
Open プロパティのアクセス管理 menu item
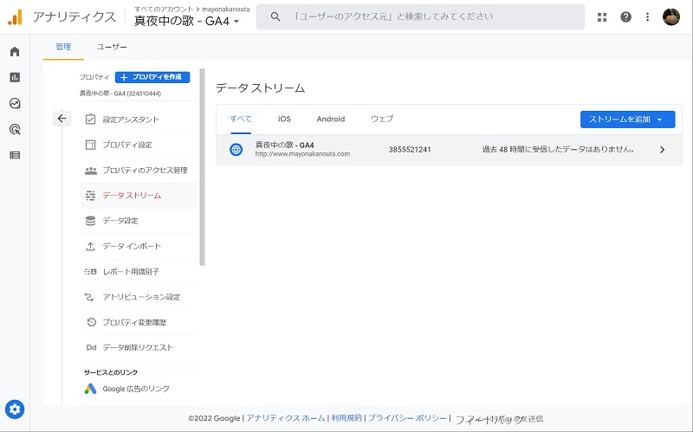click(x=139, y=170)
